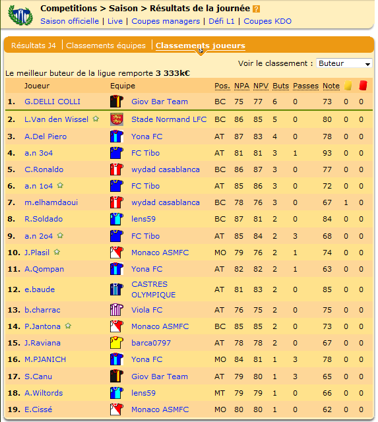
Task: Click lens59 jersey in R.Soldado row
Action: (x=117, y=219)
